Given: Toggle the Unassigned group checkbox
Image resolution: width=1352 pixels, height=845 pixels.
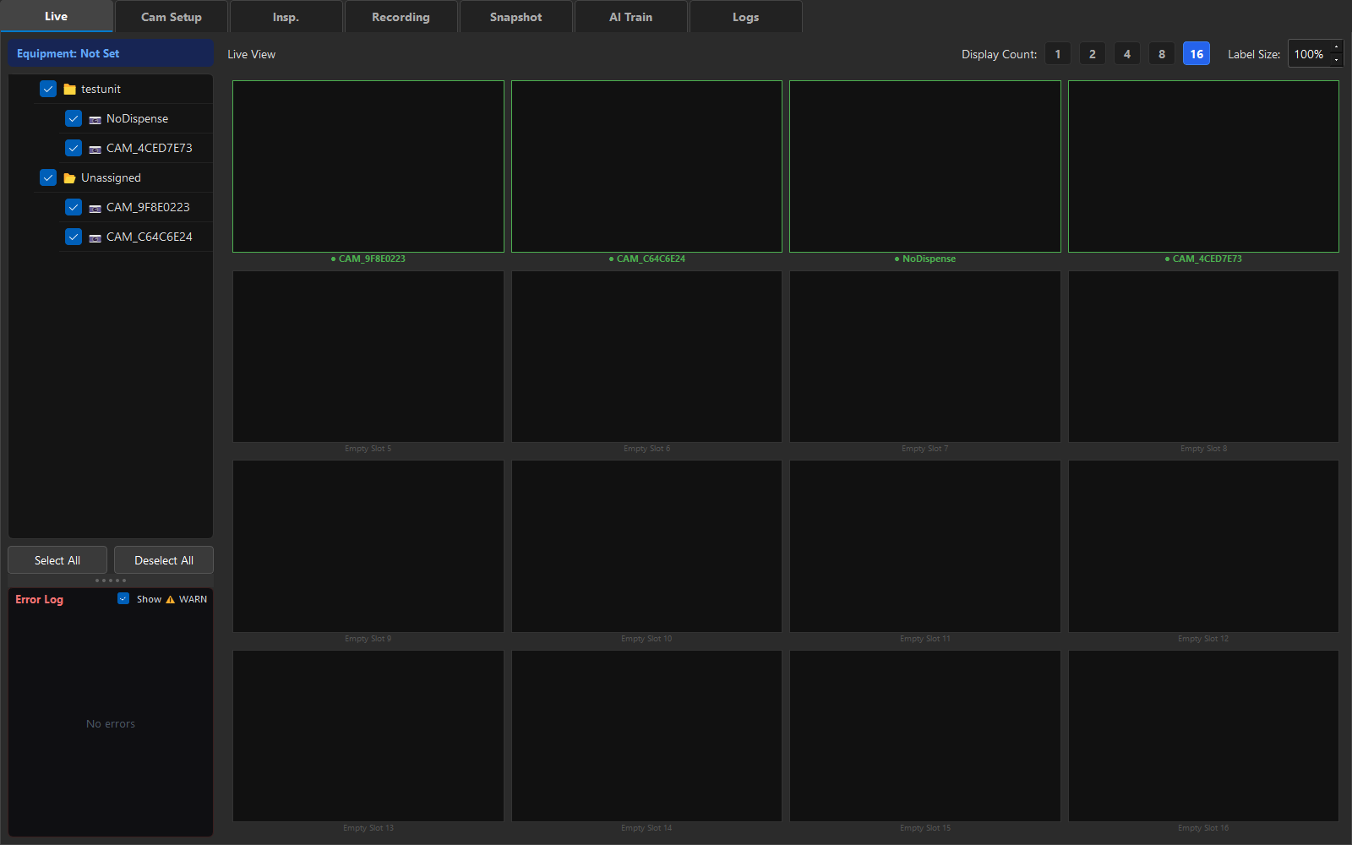Looking at the screenshot, I should click(x=48, y=177).
